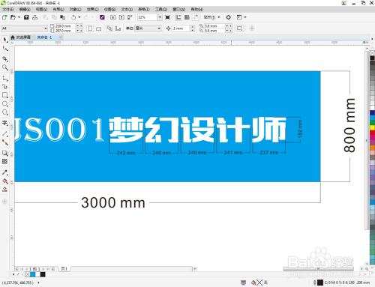Image resolution: width=375 pixels, height=287 pixels.
Task: Click the Undo arrow icon
Action: click(x=73, y=17)
